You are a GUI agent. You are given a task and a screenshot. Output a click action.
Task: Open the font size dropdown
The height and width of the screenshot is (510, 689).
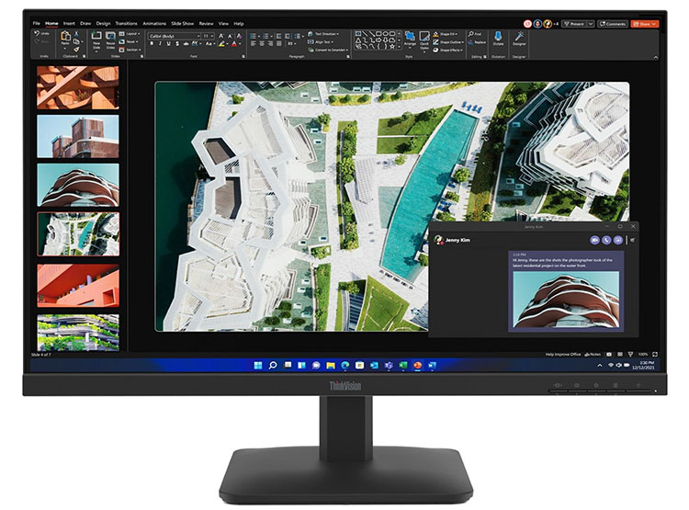(212, 36)
